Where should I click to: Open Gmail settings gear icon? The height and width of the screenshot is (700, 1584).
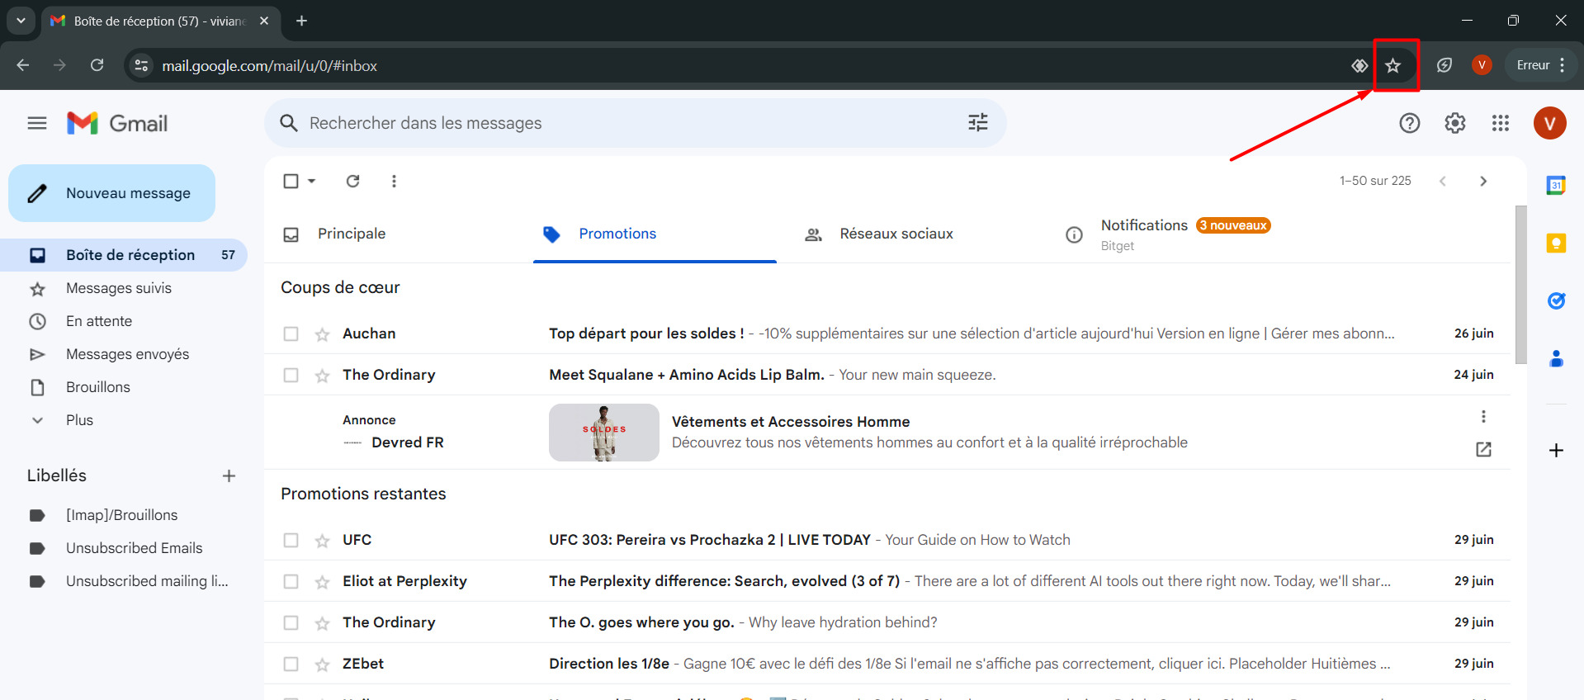tap(1455, 123)
